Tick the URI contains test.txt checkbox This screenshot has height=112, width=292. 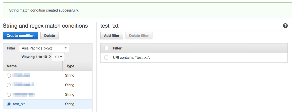click(x=106, y=58)
